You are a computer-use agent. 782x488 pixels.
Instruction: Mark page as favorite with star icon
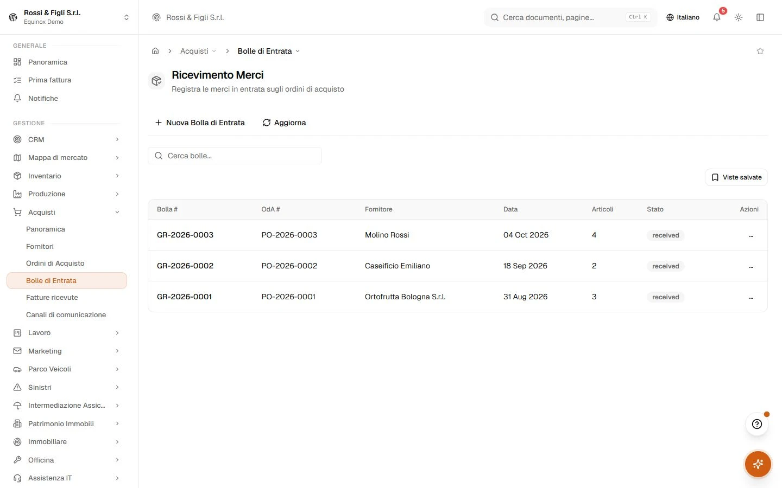click(760, 51)
